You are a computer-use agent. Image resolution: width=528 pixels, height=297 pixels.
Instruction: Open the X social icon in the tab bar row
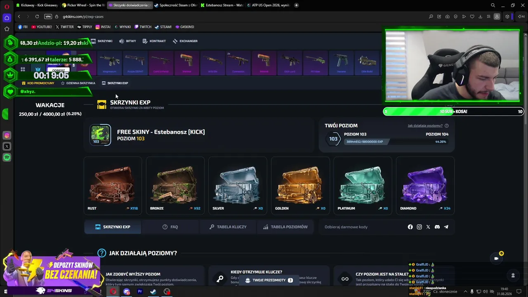[x=428, y=227]
